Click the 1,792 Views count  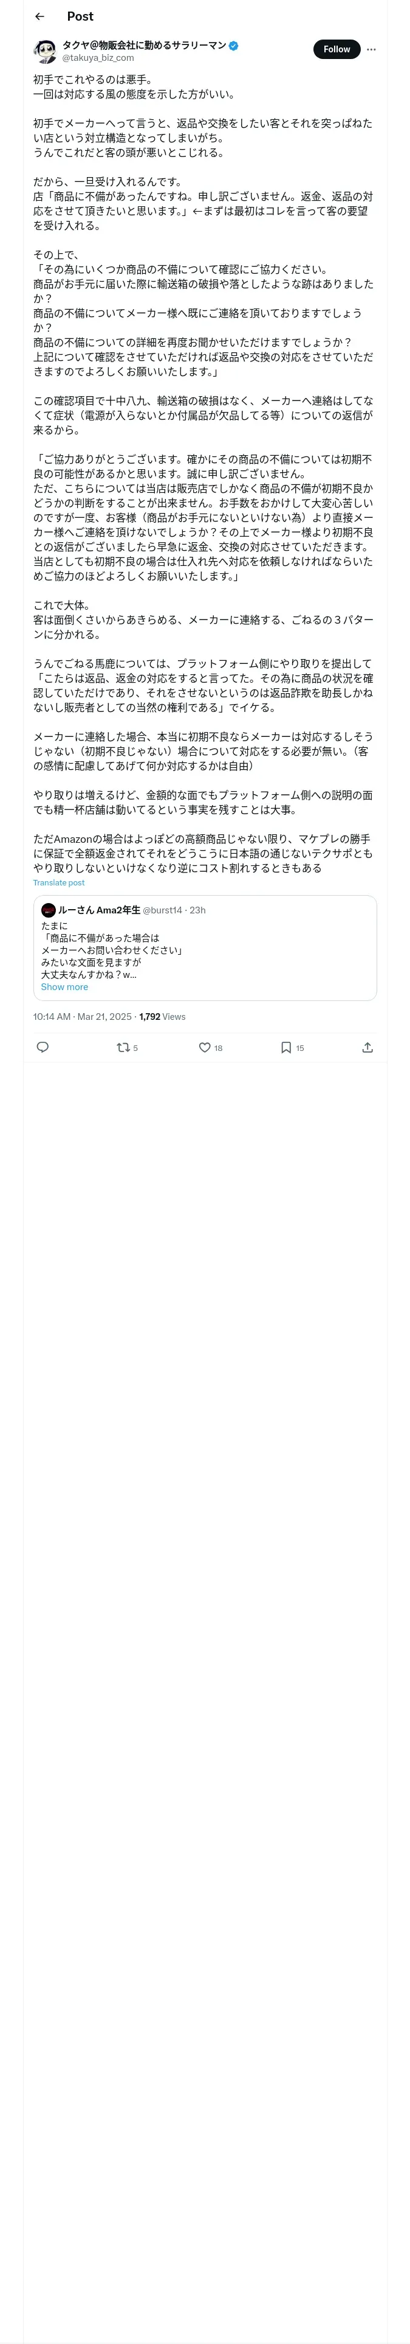click(x=162, y=1016)
